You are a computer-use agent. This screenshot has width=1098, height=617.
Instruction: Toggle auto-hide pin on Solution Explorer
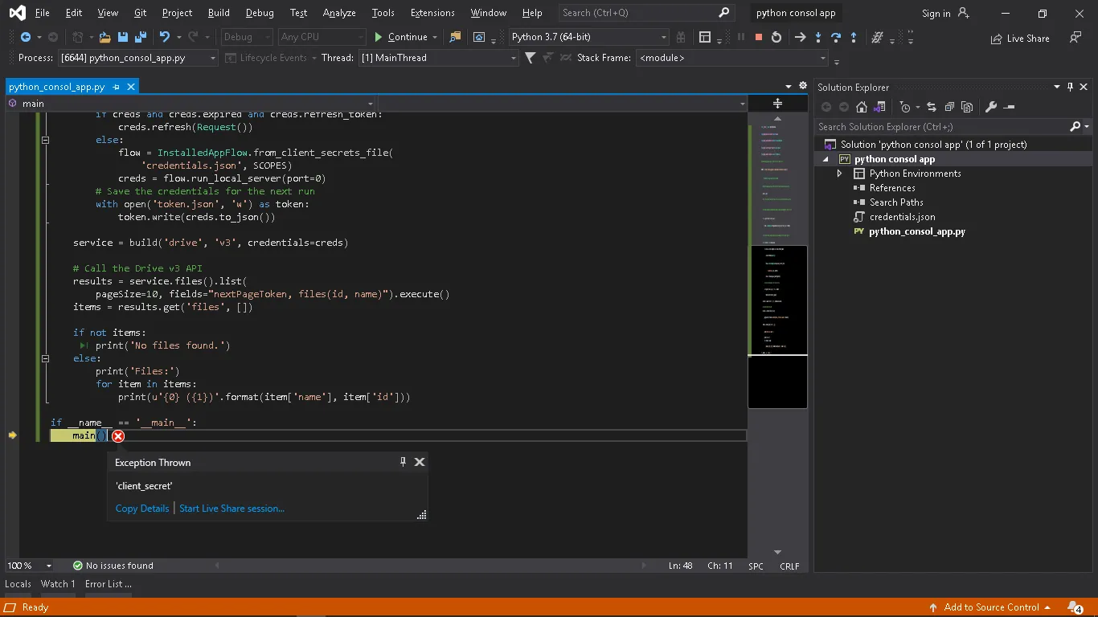(1070, 87)
